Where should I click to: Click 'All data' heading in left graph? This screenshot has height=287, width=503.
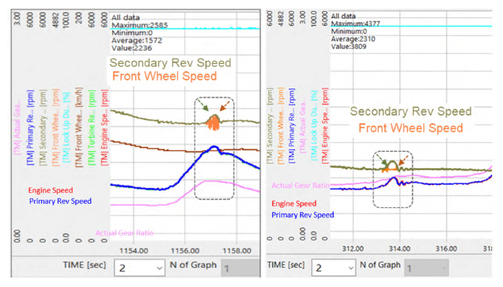[126, 17]
